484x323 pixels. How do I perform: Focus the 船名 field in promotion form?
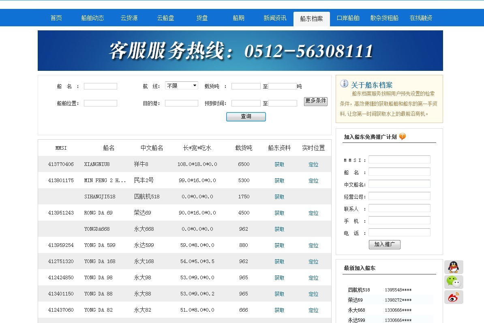point(399,172)
